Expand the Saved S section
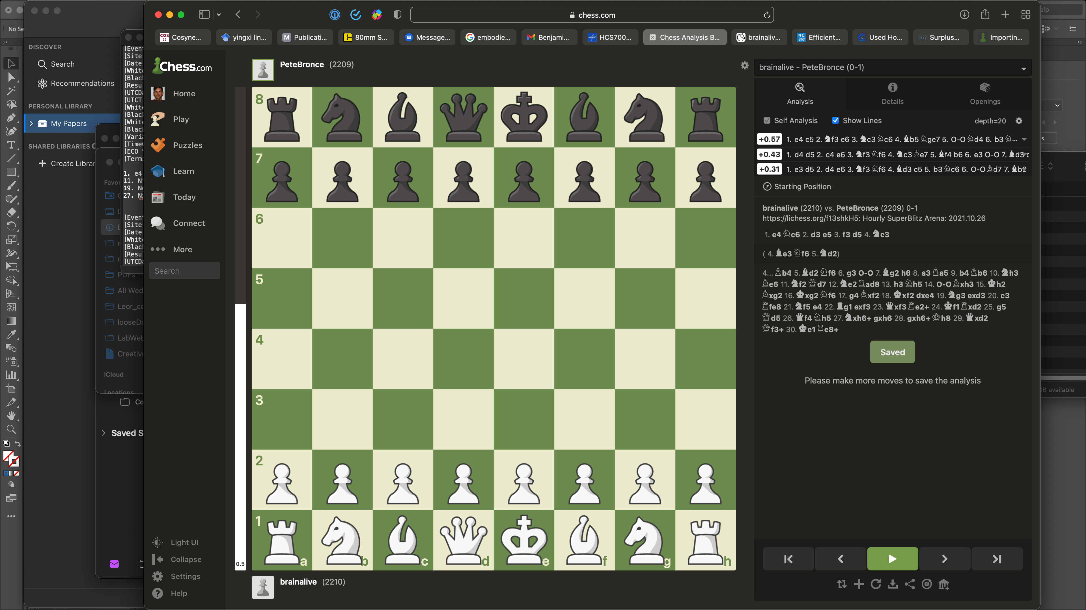 [x=103, y=433]
